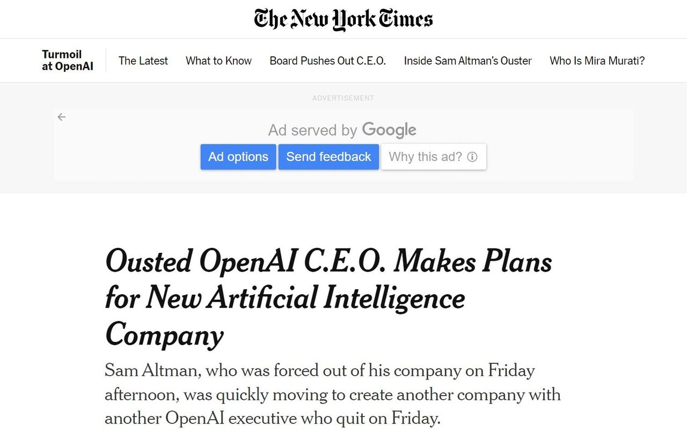Click the Ad served by text
The height and width of the screenshot is (432, 687).
tap(312, 130)
